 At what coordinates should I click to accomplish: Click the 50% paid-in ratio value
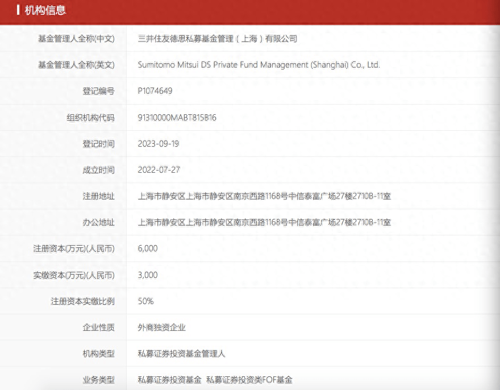point(145,301)
